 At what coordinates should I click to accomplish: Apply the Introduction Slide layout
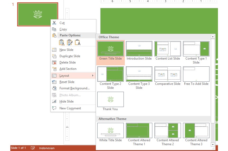point(139,49)
